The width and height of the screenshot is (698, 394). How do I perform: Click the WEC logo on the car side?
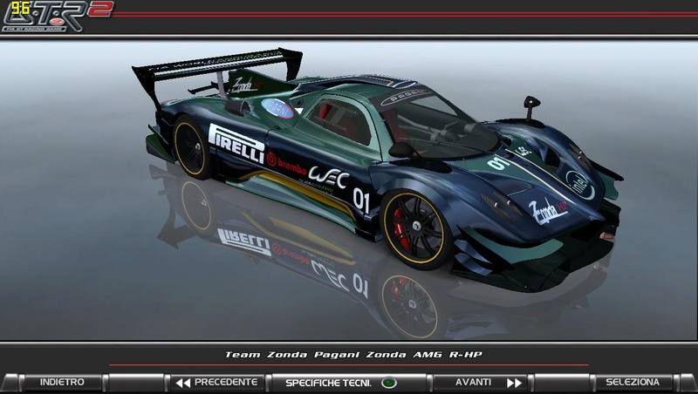tap(329, 179)
